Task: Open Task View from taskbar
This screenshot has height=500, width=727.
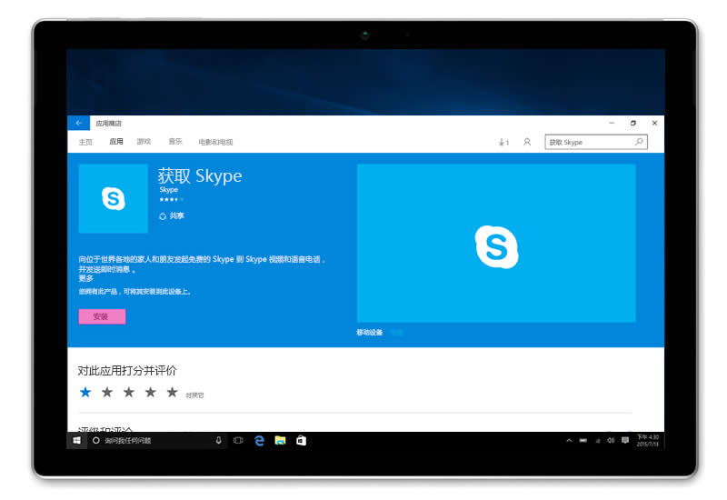Action: (238, 440)
